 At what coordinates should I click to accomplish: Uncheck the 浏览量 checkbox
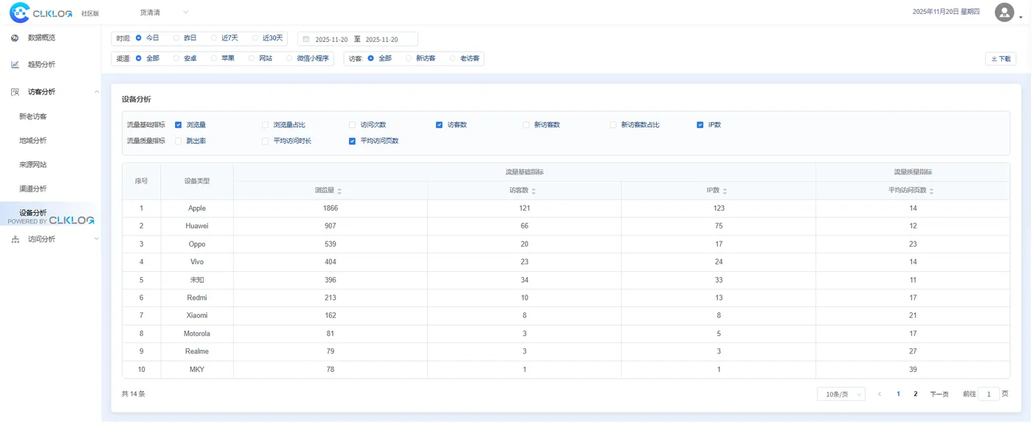(x=178, y=125)
